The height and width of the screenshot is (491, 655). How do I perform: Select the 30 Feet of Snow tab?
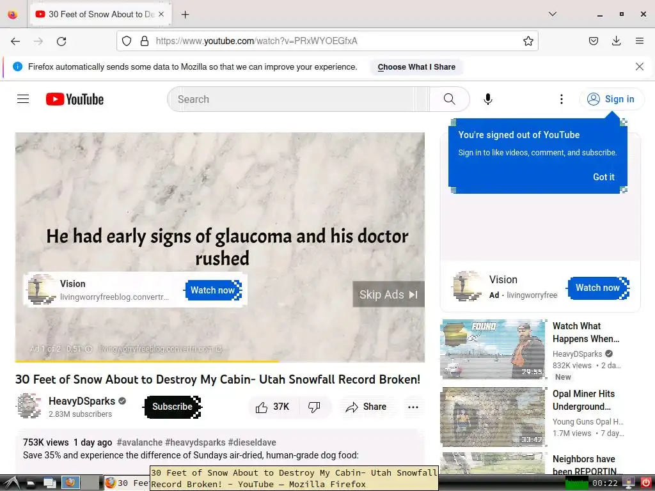pyautogui.click(x=99, y=14)
